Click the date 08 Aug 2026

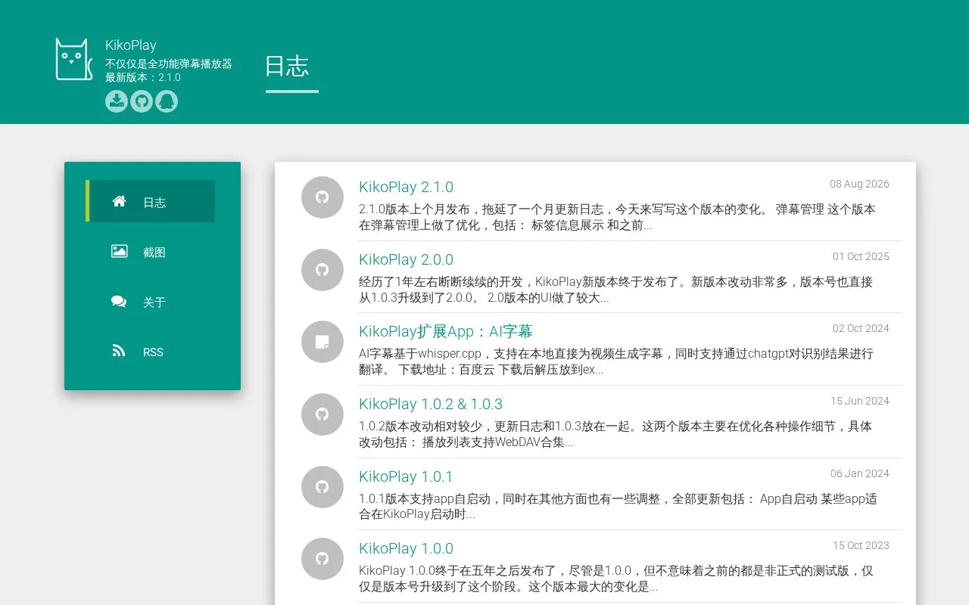[x=859, y=184]
